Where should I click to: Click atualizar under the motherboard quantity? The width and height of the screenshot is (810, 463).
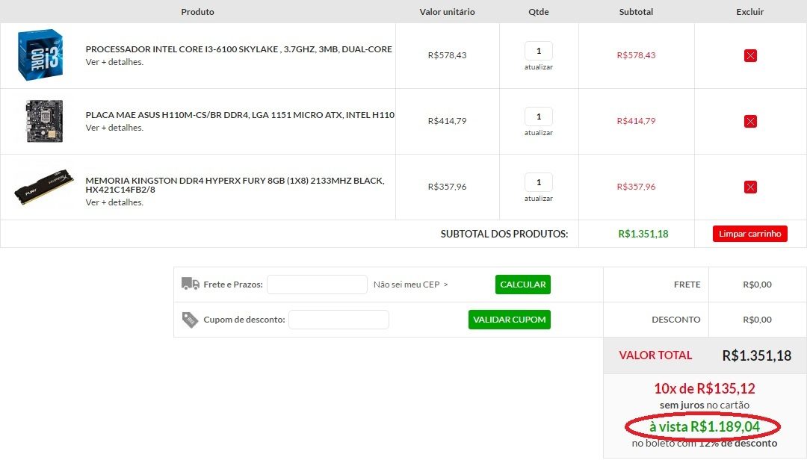coord(538,133)
